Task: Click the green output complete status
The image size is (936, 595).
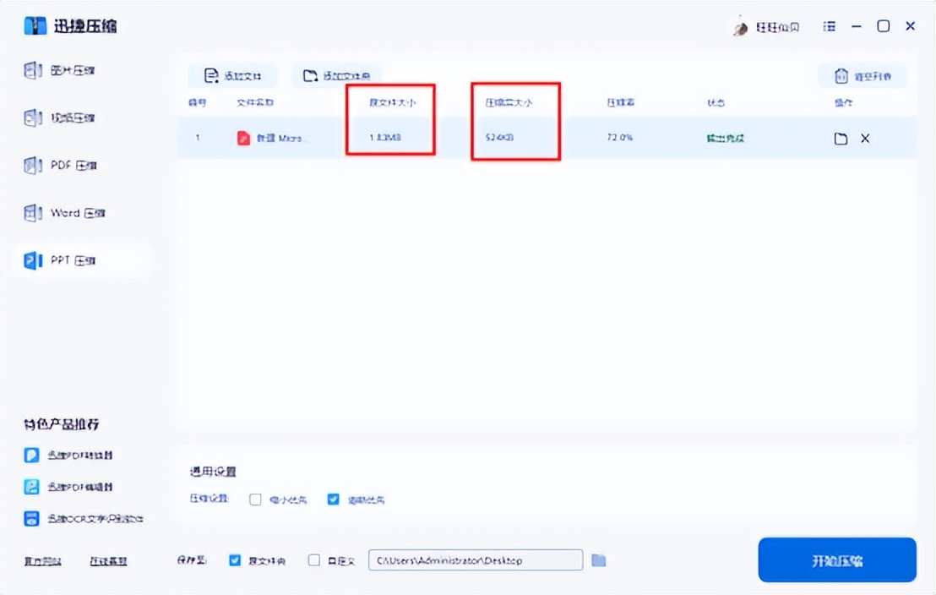Action: coord(726,139)
